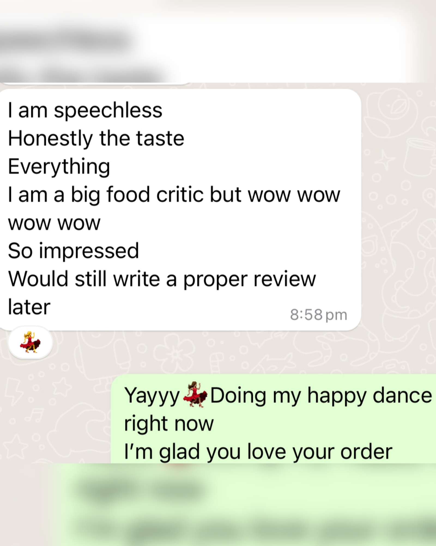The height and width of the screenshot is (546, 436).
Task: Select 'I'm glad you love your order' text
Action: [258, 452]
